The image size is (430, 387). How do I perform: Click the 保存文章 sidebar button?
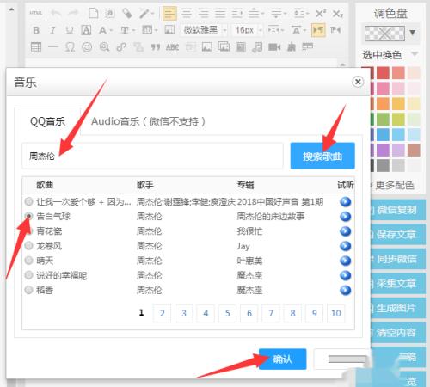pyautogui.click(x=397, y=235)
